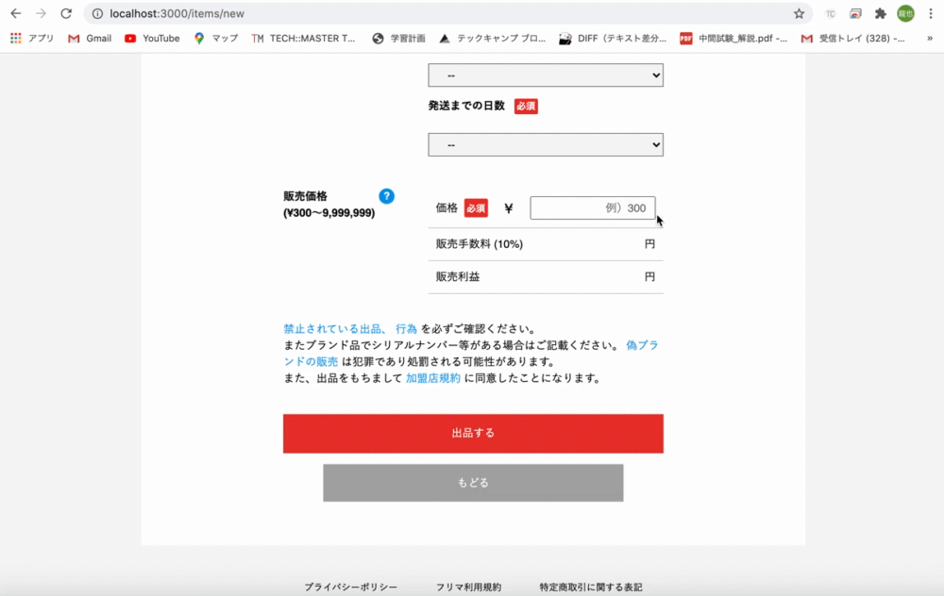The image size is (944, 596).
Task: Open the Apps grid bookmark icon
Action: point(16,38)
